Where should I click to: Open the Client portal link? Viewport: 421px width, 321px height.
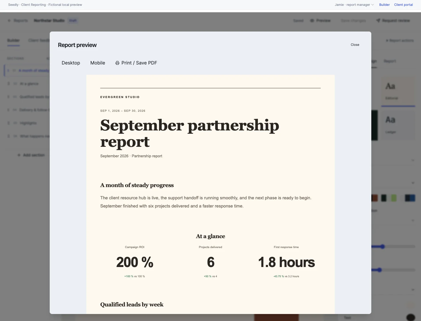coord(403,5)
